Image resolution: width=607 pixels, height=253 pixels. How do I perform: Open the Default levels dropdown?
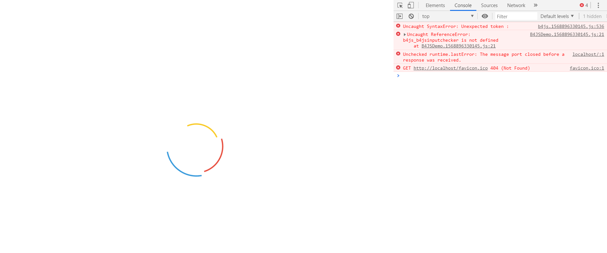[557, 16]
